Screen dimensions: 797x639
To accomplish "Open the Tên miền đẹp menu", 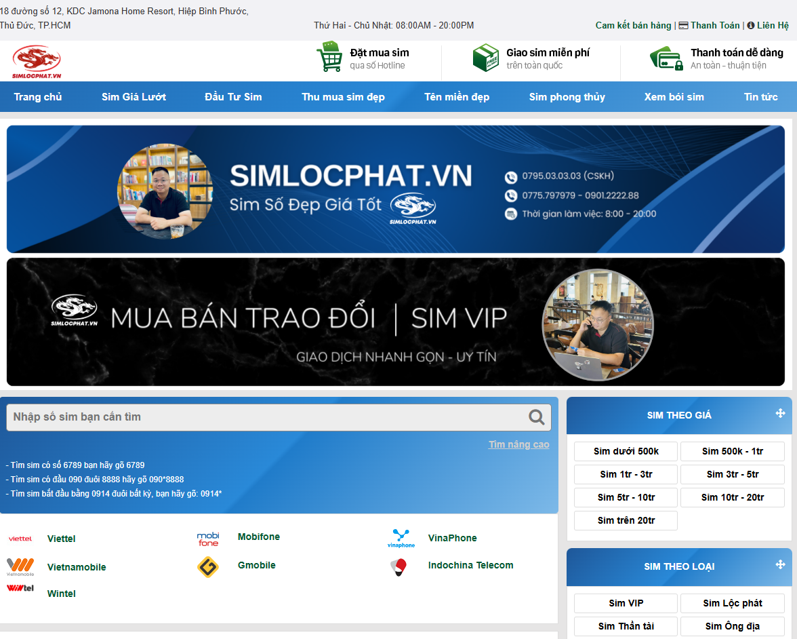I will 457,96.
